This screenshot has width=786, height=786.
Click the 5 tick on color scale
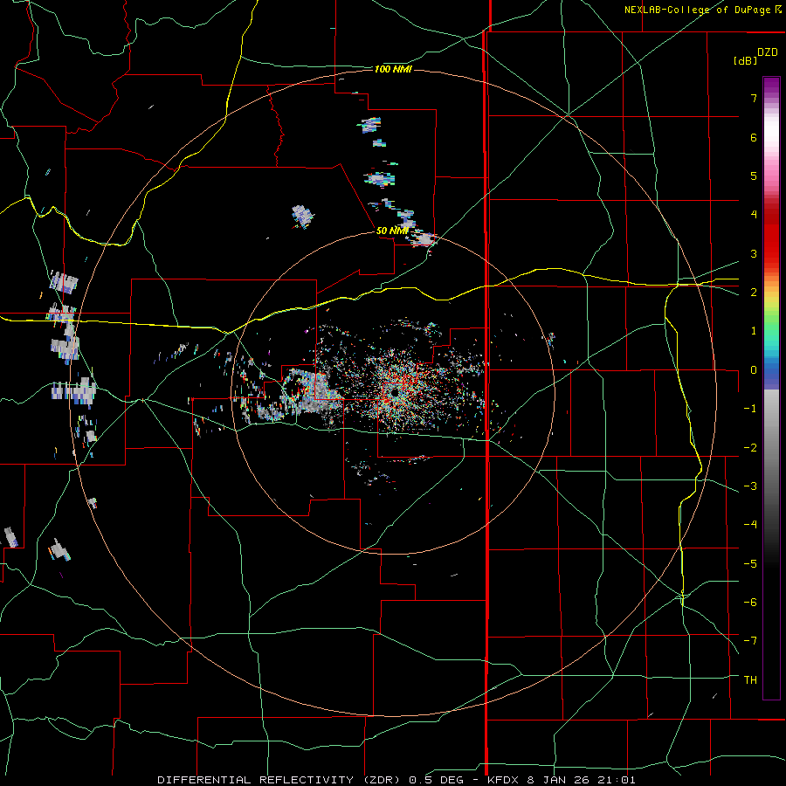(754, 176)
